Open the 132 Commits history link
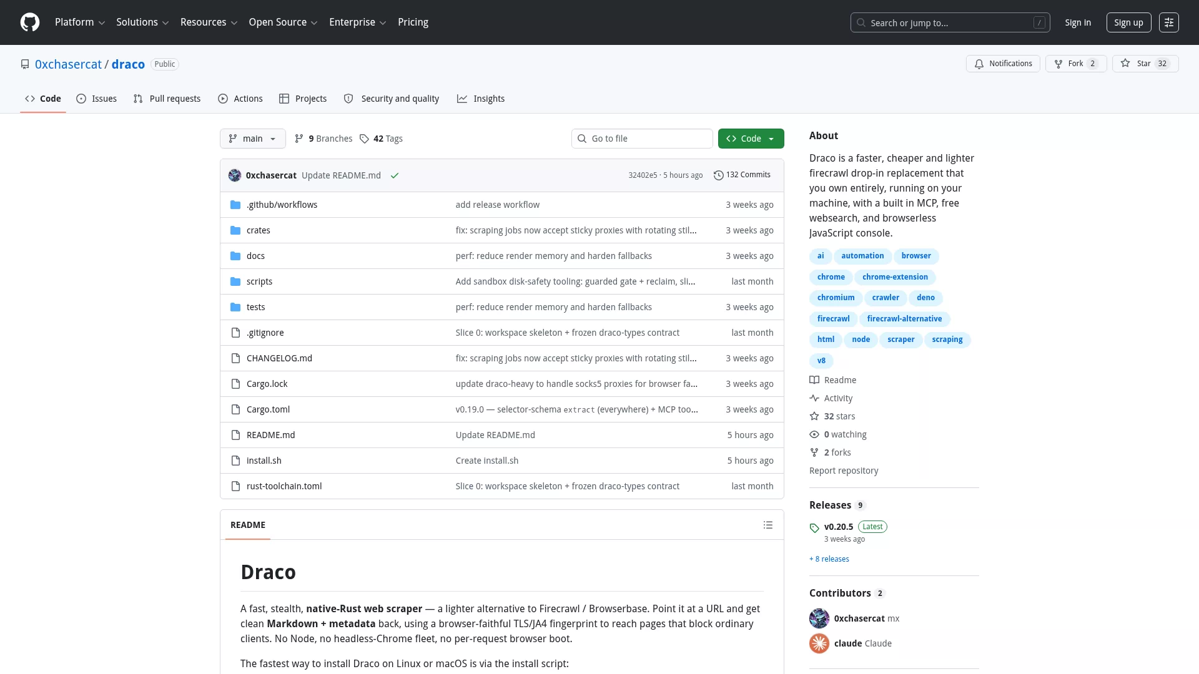The height and width of the screenshot is (674, 1199). click(x=742, y=175)
